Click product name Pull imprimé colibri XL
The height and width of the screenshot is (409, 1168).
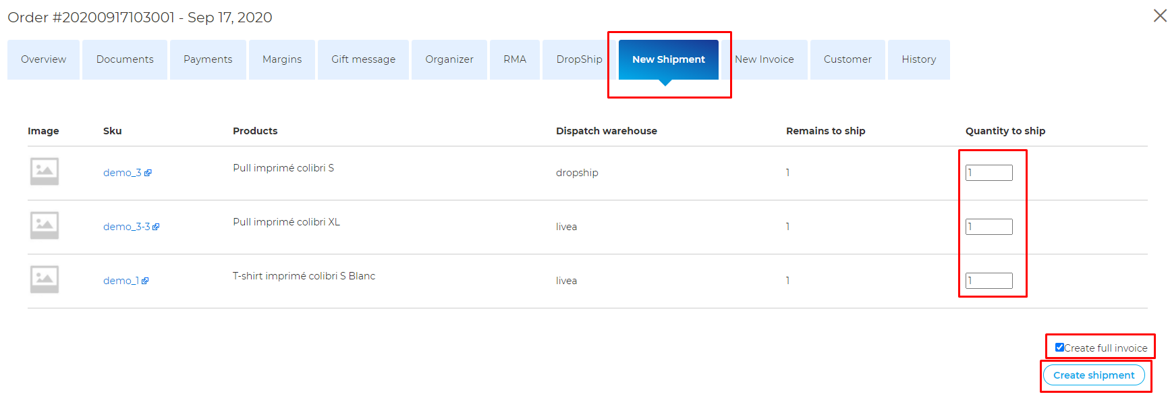286,222
